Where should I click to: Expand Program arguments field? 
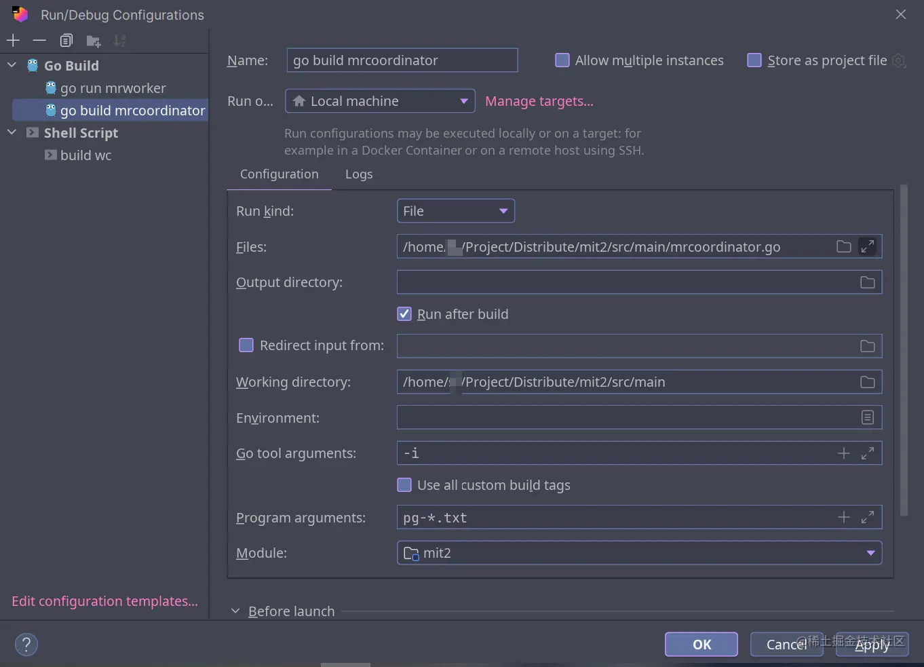867,517
